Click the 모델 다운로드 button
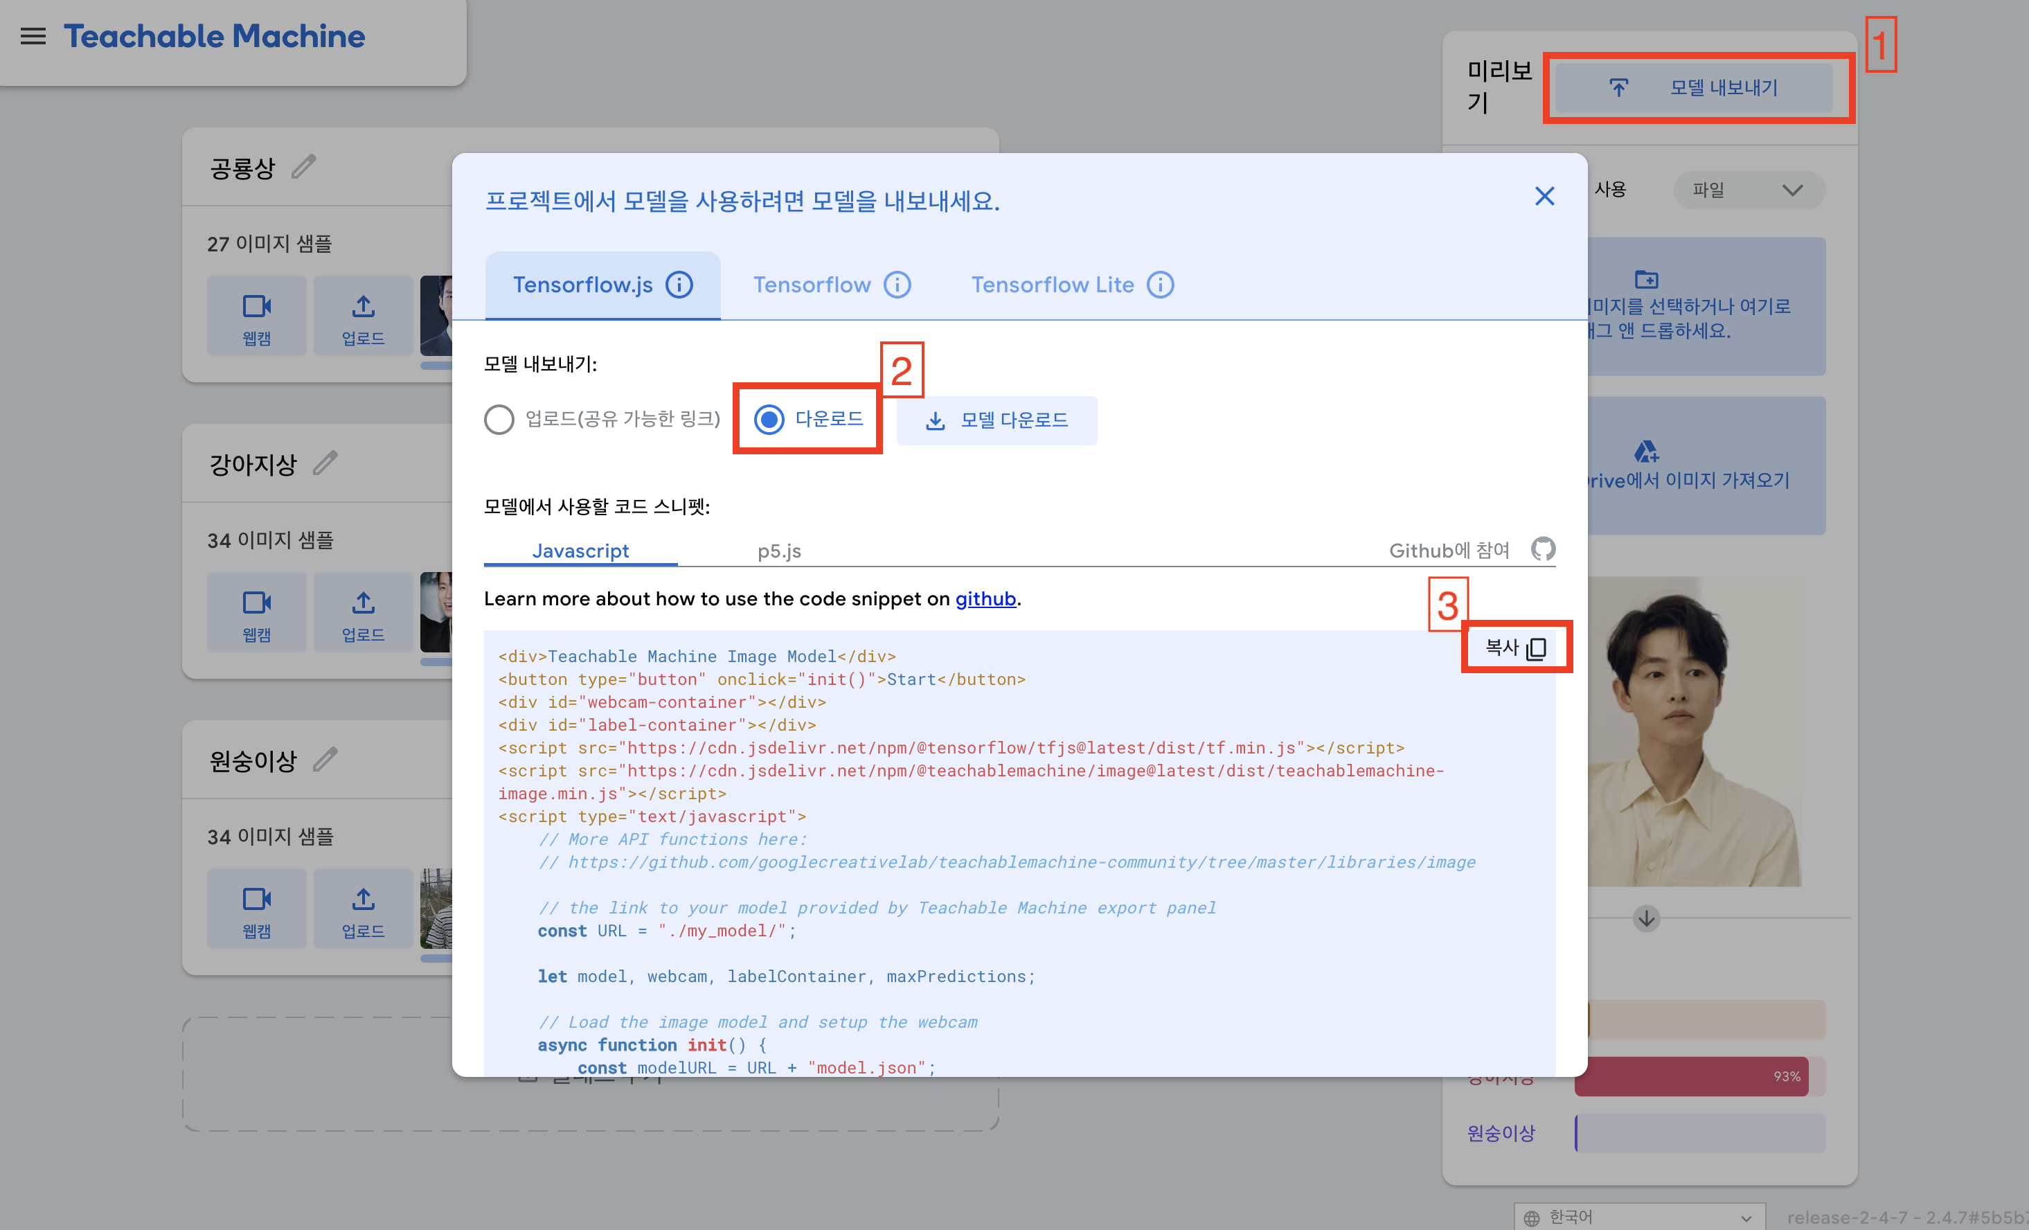Screen dimensions: 2029x1230 coord(996,420)
